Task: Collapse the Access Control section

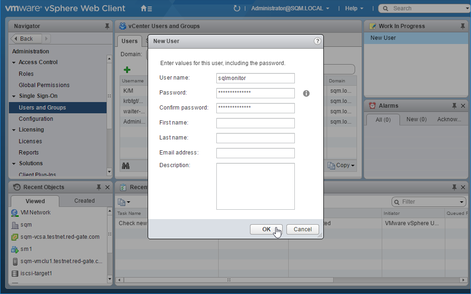Action: (x=14, y=62)
